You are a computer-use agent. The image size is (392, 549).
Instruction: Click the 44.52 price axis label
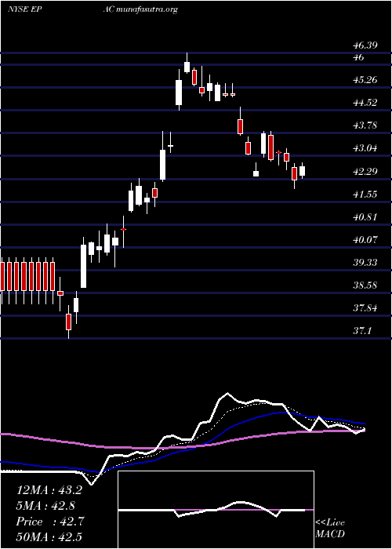tap(365, 103)
